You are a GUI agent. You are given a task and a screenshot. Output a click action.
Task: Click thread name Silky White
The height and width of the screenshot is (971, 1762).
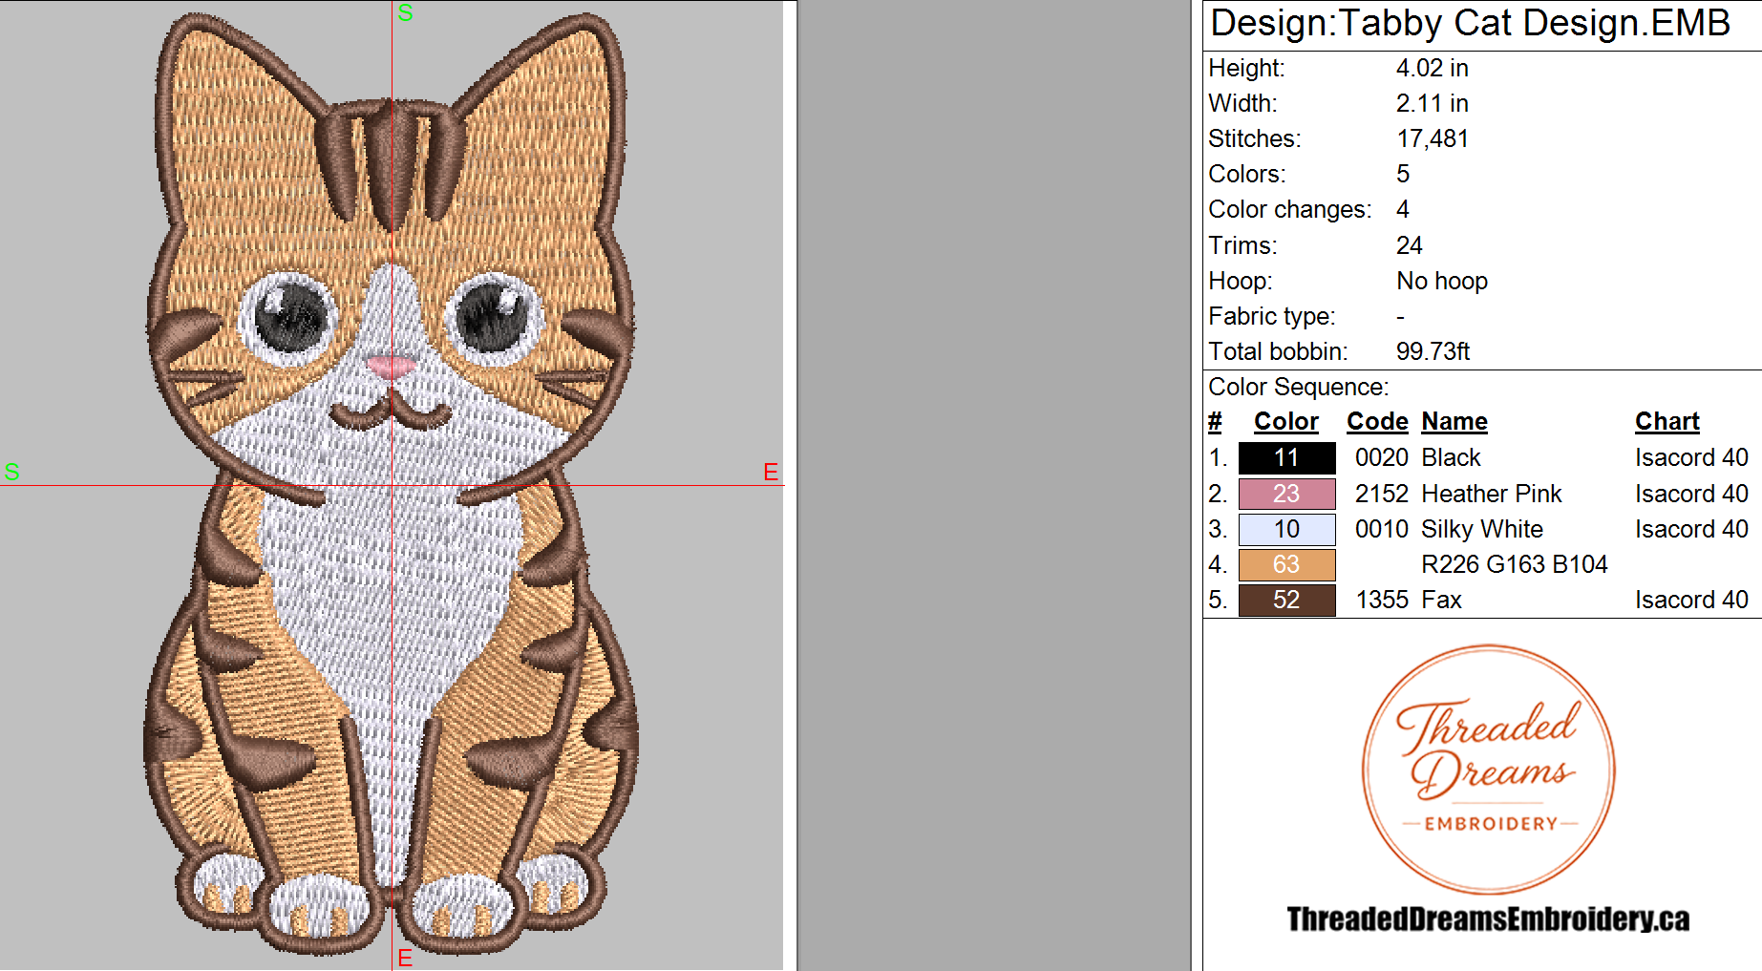[1481, 529]
